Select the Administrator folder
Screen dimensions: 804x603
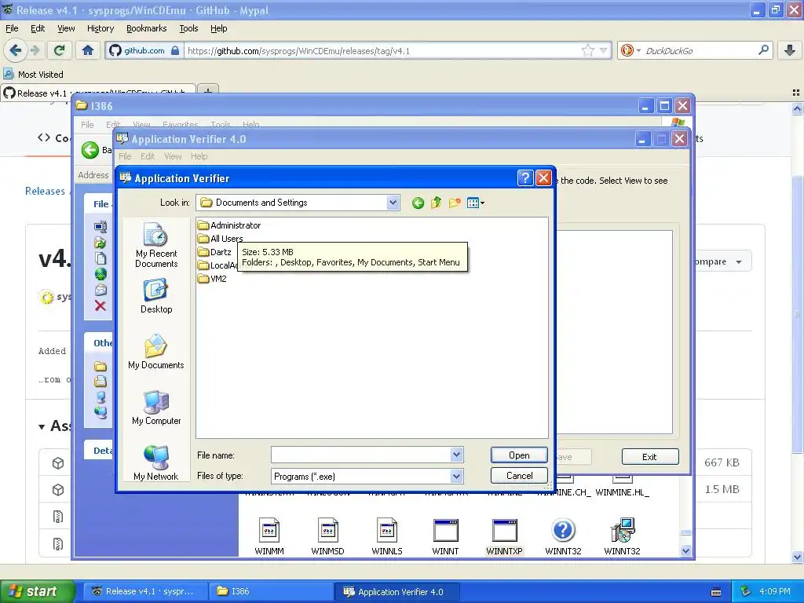tap(229, 225)
